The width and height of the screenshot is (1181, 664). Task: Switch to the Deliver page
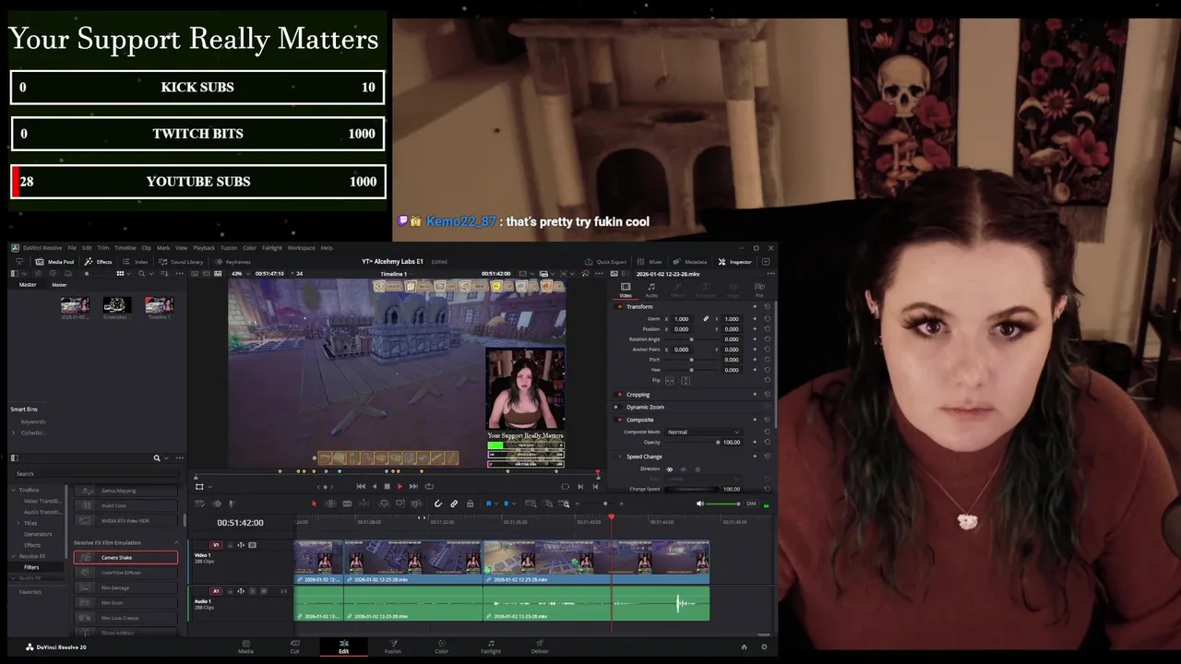pyautogui.click(x=540, y=646)
